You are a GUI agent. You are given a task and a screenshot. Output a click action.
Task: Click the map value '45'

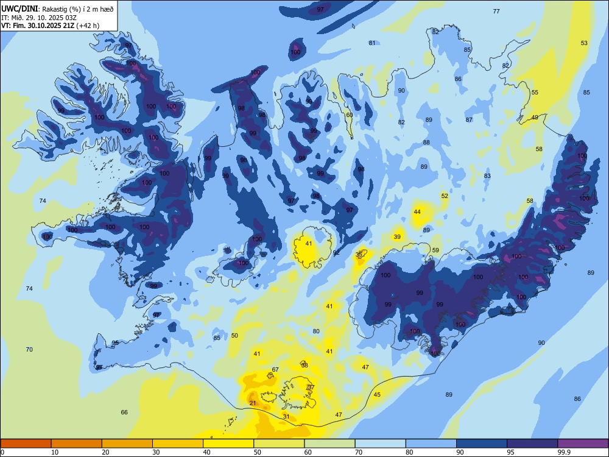(x=377, y=394)
